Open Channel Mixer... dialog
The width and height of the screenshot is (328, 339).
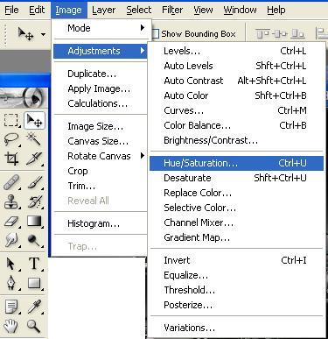pos(236,222)
